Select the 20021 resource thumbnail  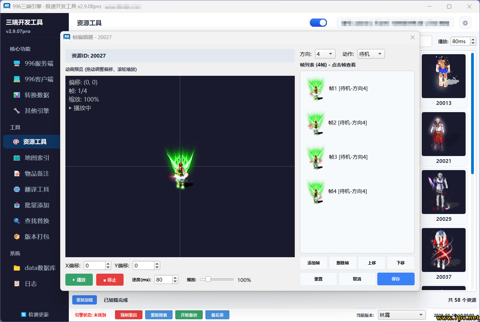click(x=444, y=134)
